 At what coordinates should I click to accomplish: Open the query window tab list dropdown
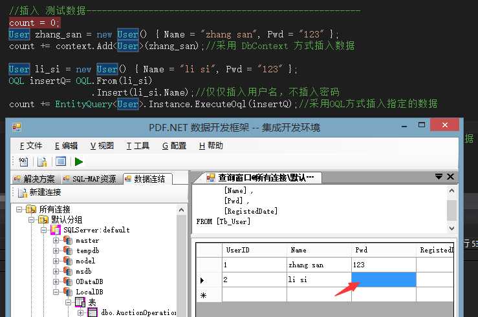[439, 177]
